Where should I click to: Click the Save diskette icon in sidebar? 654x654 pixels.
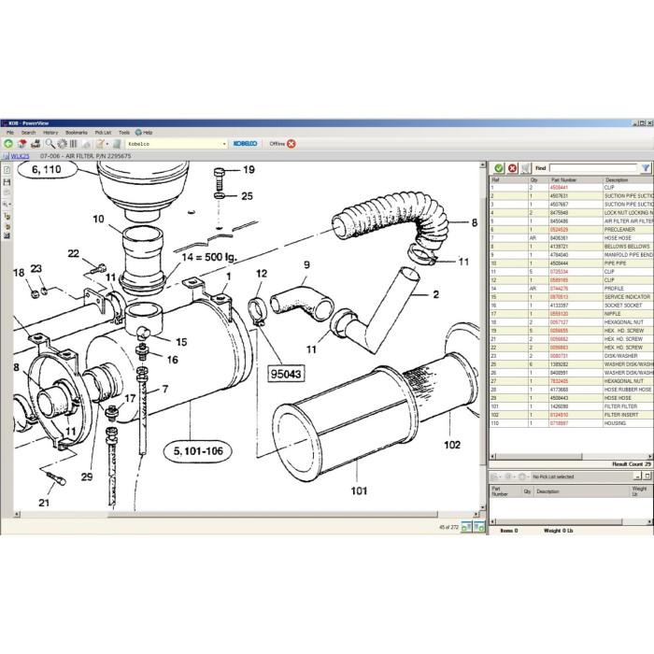pos(7,182)
